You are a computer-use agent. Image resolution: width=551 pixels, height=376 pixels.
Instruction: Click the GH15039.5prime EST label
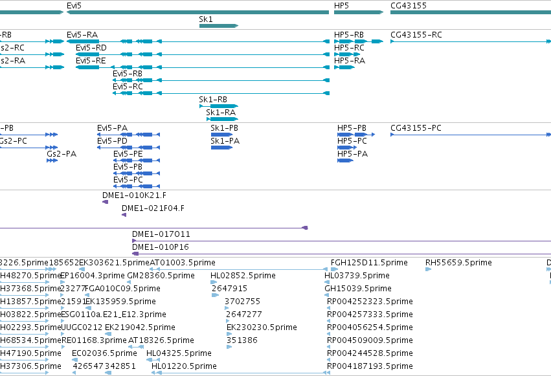click(x=358, y=289)
